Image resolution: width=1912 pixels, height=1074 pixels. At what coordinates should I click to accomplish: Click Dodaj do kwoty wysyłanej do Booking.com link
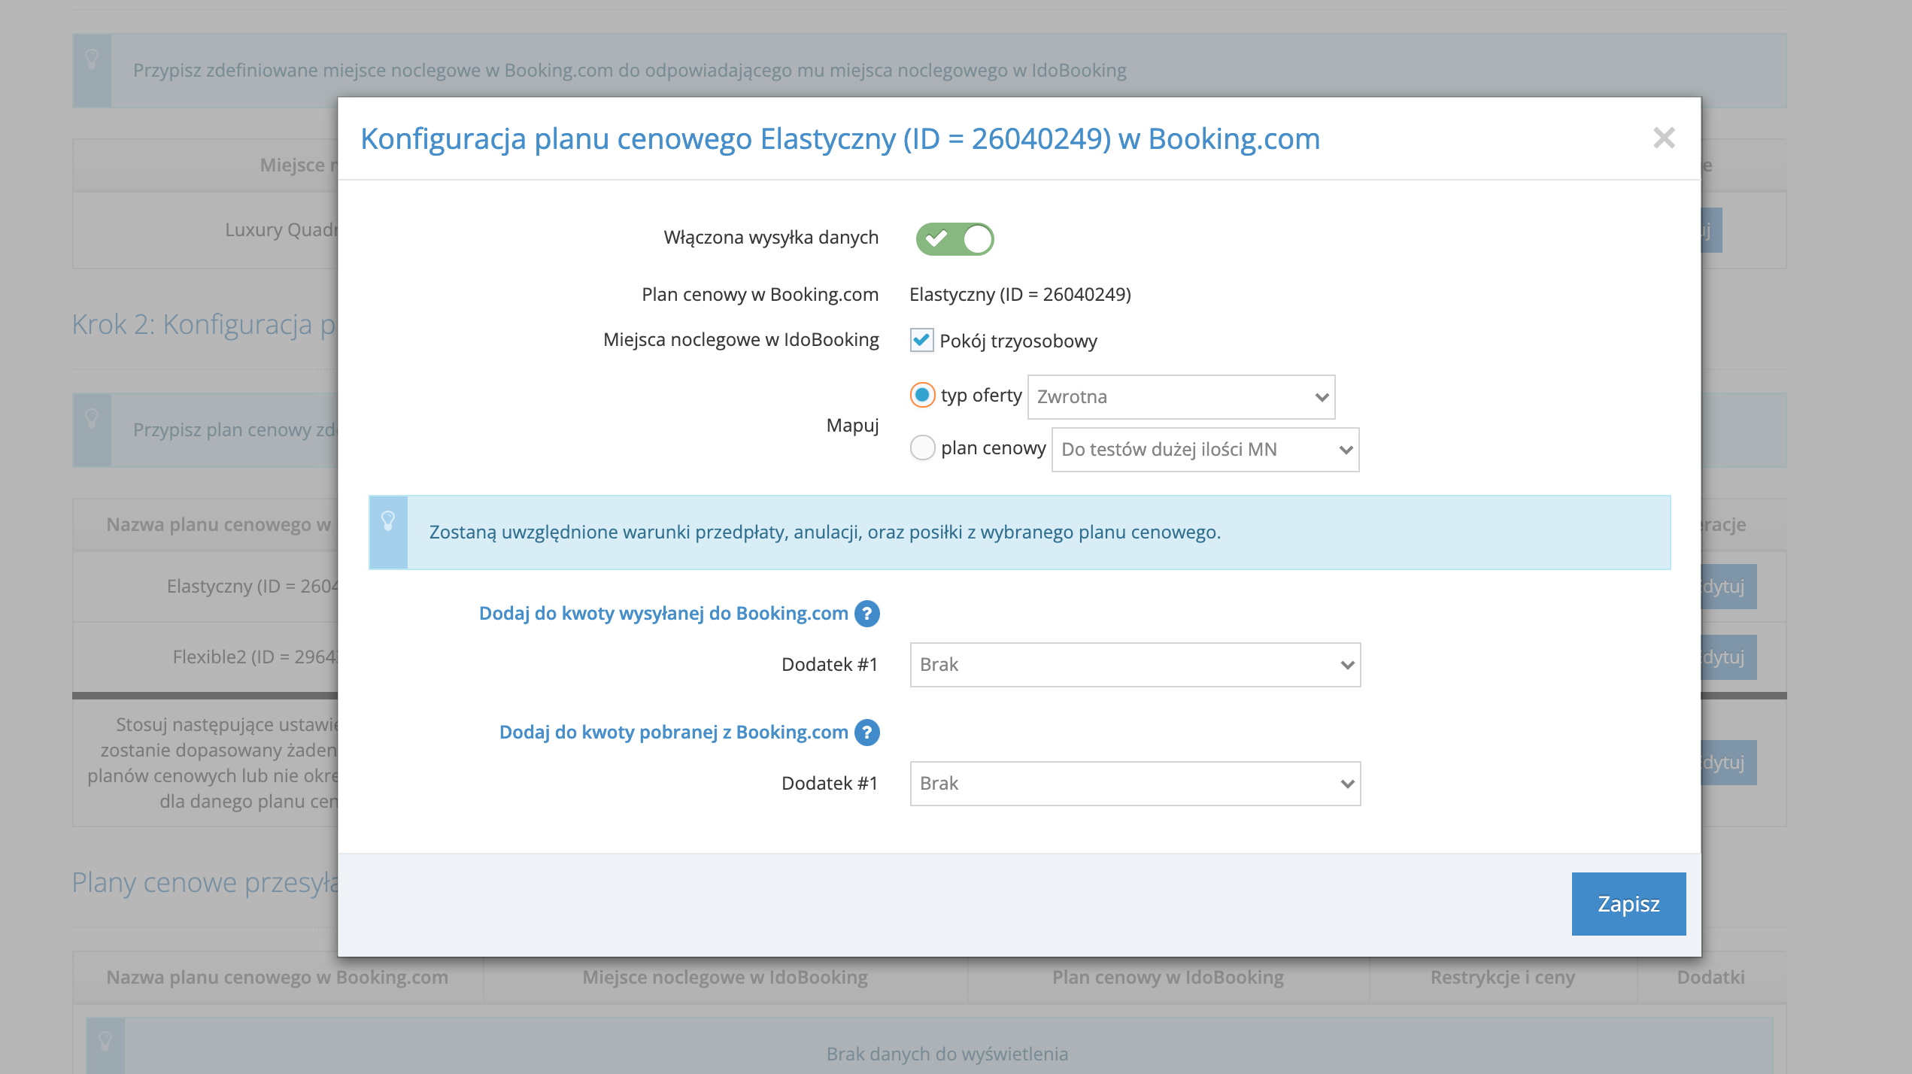pyautogui.click(x=663, y=613)
